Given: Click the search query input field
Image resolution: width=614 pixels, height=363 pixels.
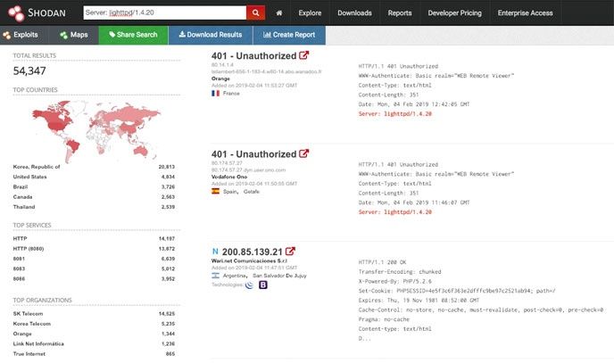Looking at the screenshot, I should [162, 13].
